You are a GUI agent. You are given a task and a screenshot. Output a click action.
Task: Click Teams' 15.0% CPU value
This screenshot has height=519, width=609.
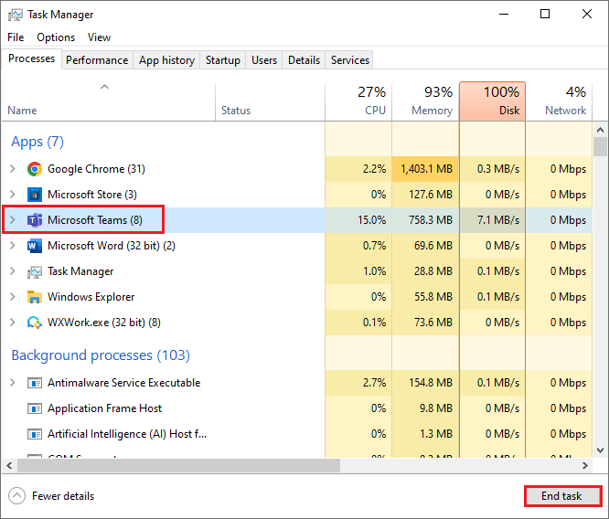(371, 220)
